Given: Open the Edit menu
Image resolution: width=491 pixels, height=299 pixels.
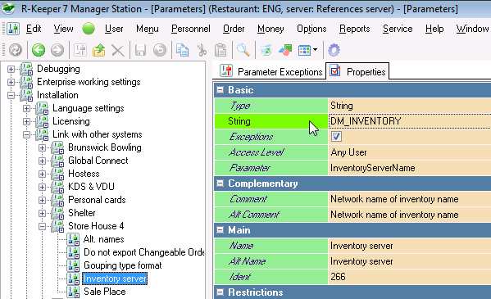Looking at the screenshot, I should point(34,29).
